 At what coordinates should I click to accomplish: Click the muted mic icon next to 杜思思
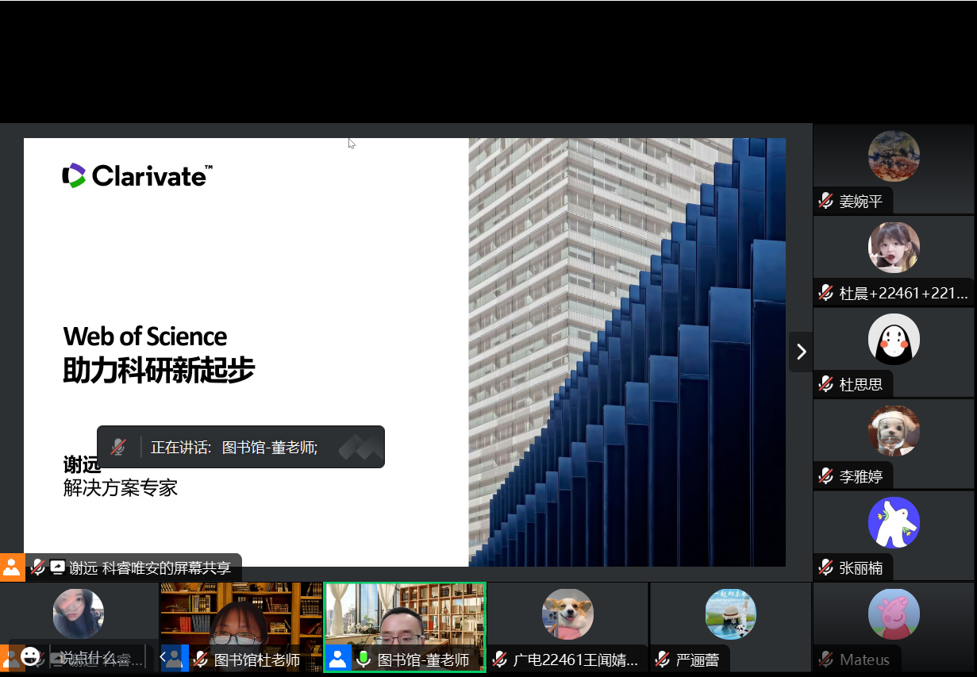[826, 385]
